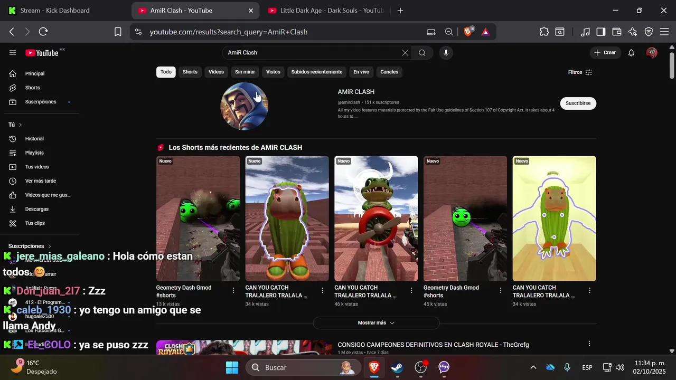Open Steam from the taskbar
The height and width of the screenshot is (380, 676).
397,367
